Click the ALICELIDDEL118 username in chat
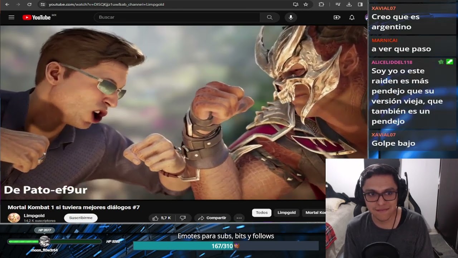This screenshot has height=258, width=458. (392, 62)
